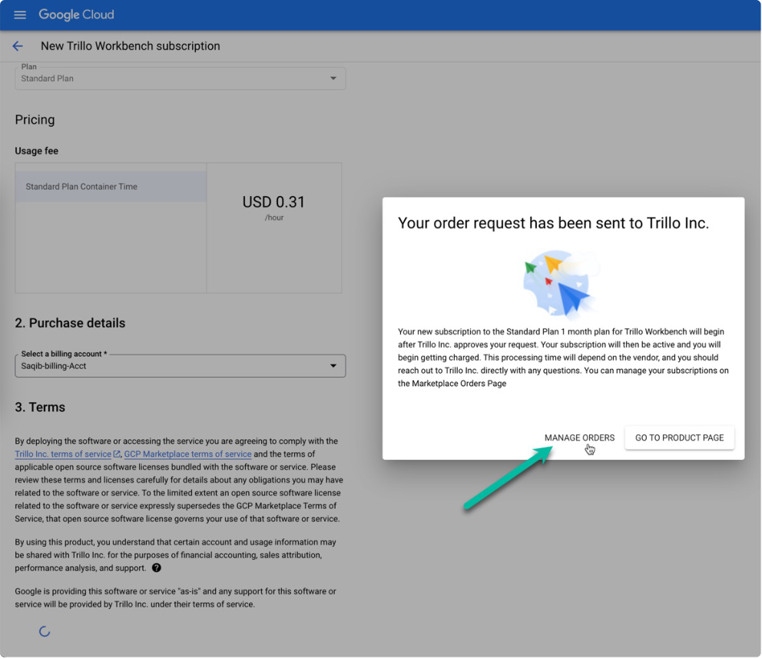Click the external link icon beside Trillo terms

pyautogui.click(x=117, y=454)
